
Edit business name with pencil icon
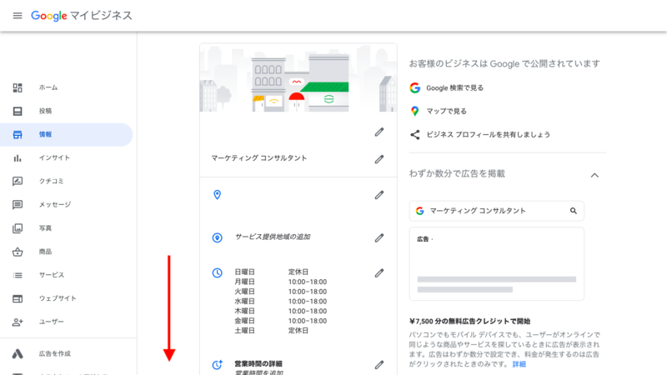pyautogui.click(x=379, y=132)
